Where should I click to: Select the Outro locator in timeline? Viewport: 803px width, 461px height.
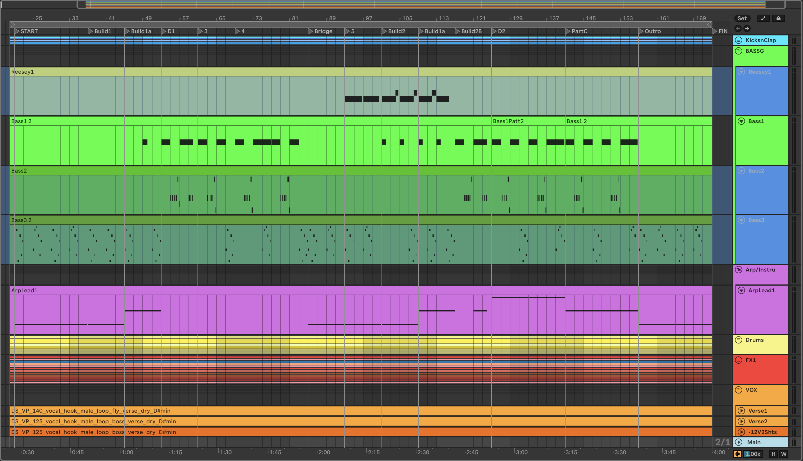641,31
